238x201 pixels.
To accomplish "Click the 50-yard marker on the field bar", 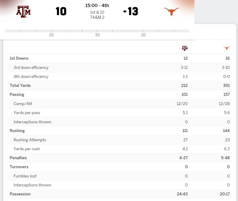I will [x=97, y=35].
